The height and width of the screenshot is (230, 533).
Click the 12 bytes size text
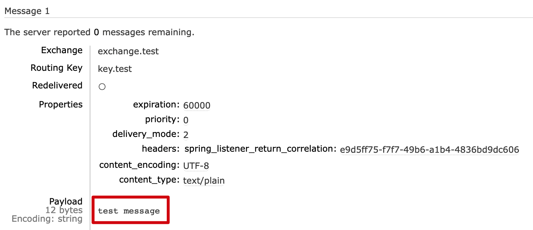pyautogui.click(x=64, y=210)
